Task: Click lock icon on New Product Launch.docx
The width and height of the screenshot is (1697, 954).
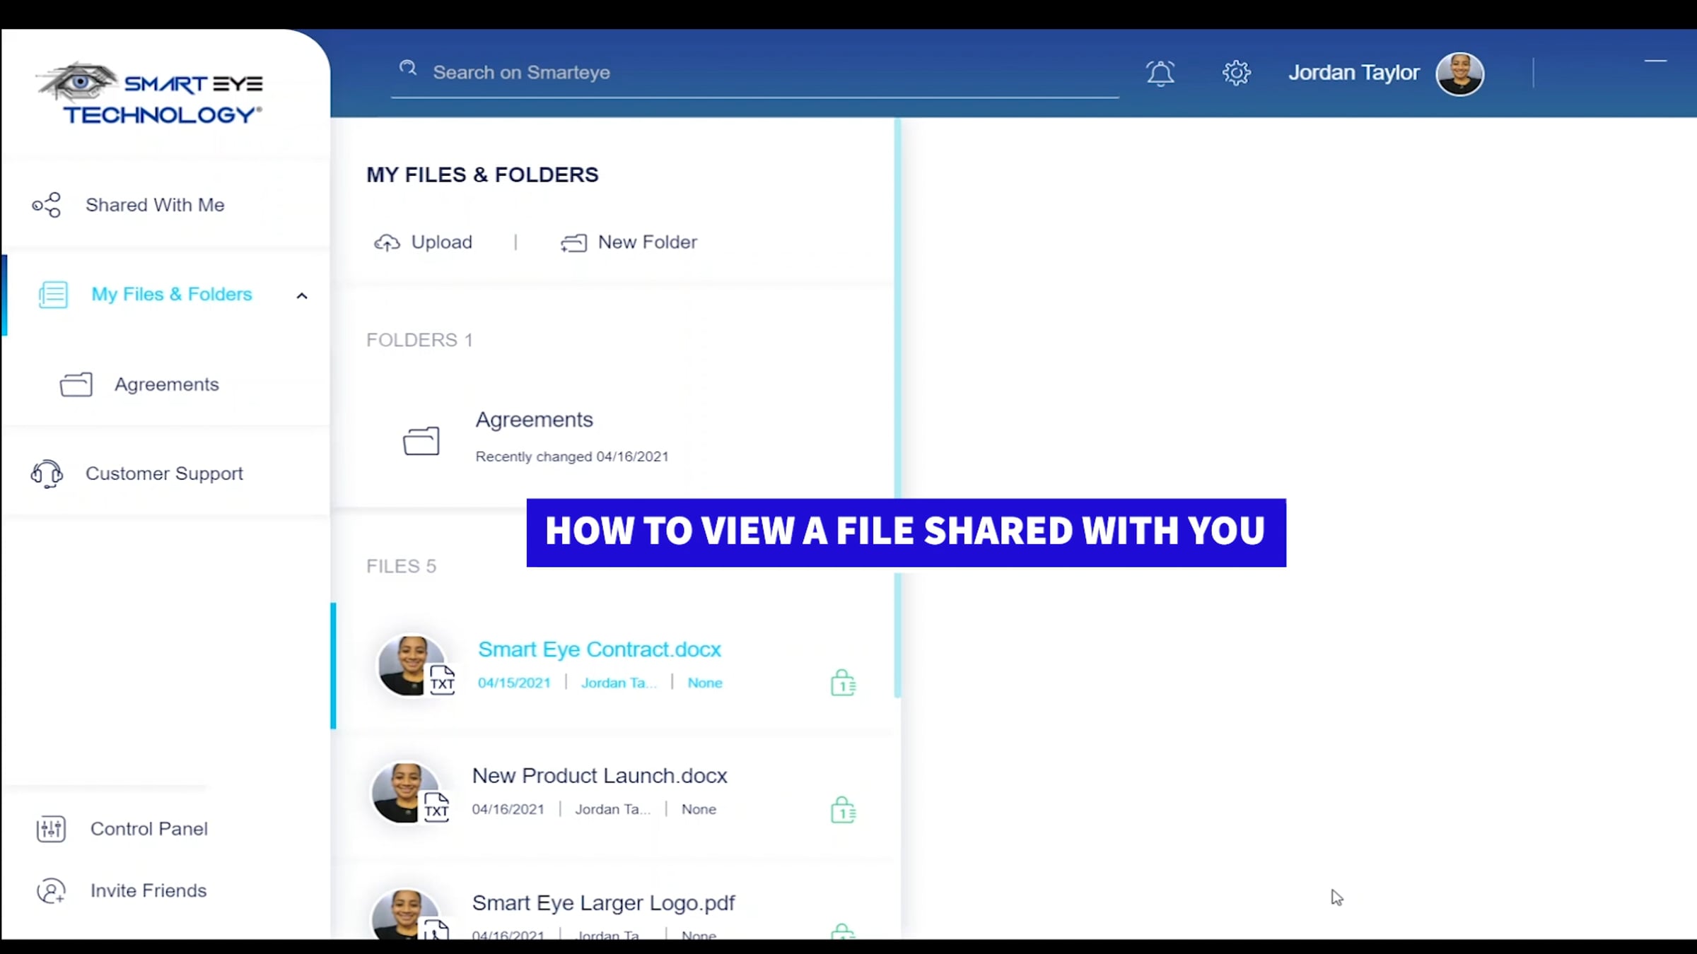Action: 842,811
